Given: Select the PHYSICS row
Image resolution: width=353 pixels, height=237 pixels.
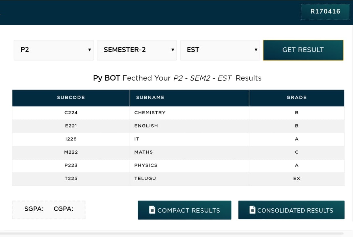Looking at the screenshot, I should pyautogui.click(x=178, y=165).
